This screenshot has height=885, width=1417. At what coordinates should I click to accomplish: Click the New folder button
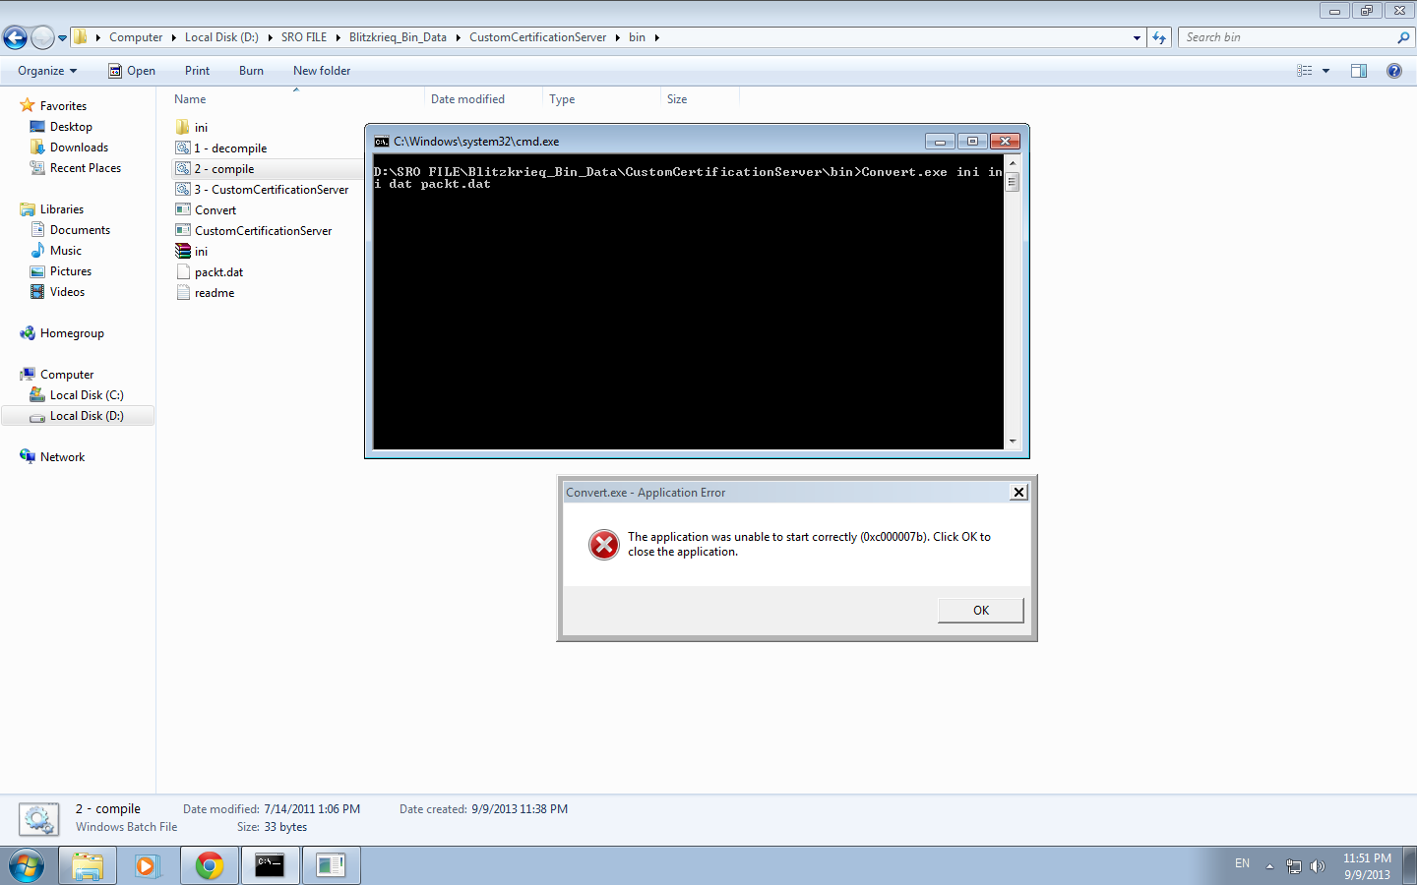click(x=322, y=71)
